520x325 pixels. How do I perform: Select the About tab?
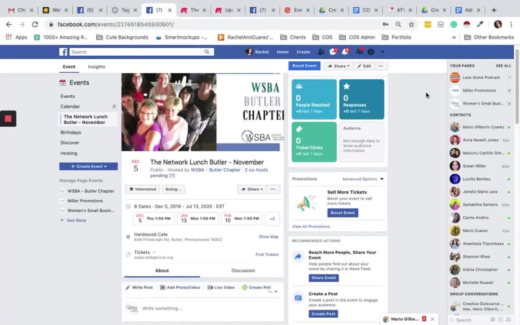162,270
